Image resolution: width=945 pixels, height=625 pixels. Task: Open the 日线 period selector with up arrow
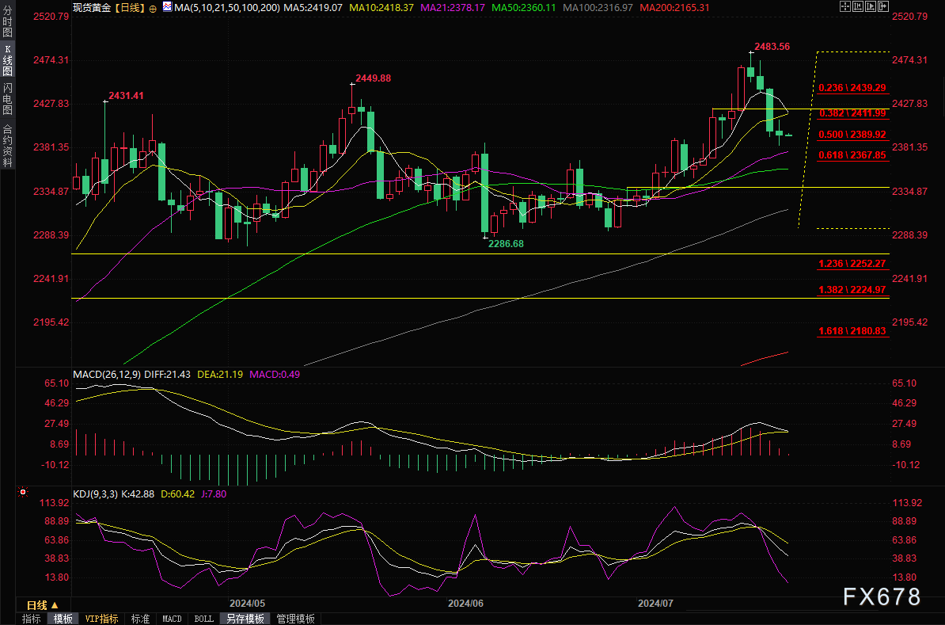[43, 604]
